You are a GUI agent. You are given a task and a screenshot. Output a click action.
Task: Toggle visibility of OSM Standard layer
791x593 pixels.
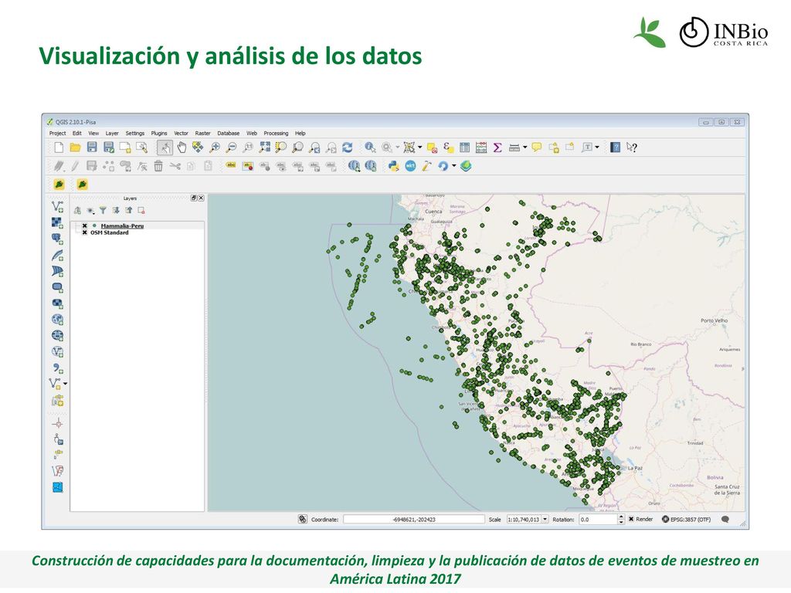85,232
